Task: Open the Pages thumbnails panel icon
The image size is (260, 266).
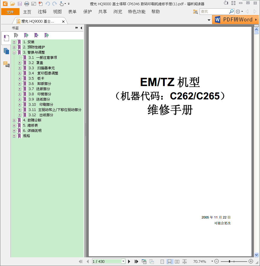Action: coord(6,51)
